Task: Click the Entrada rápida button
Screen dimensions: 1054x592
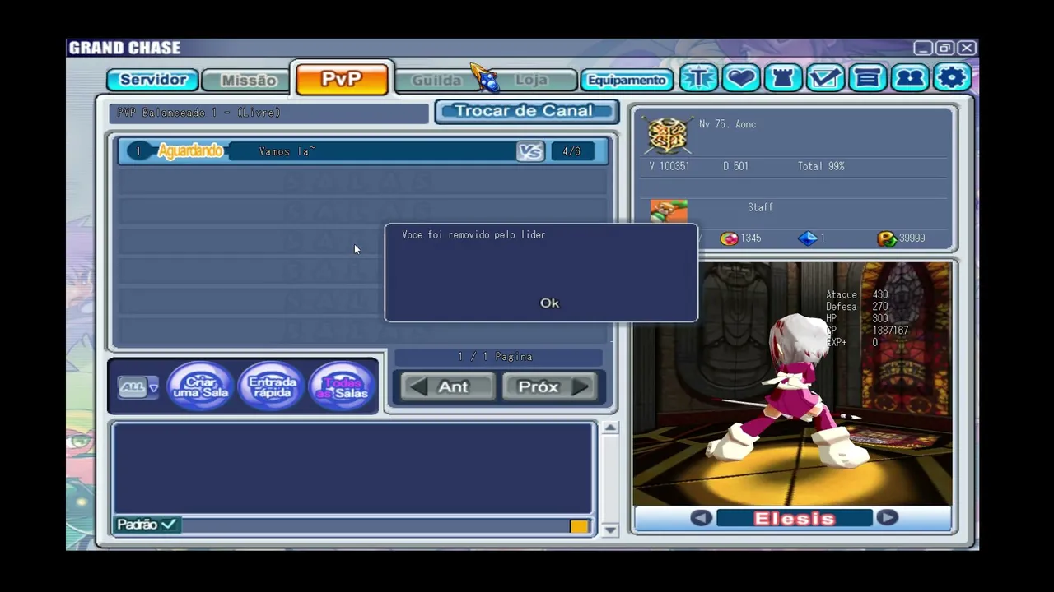Action: (272, 386)
